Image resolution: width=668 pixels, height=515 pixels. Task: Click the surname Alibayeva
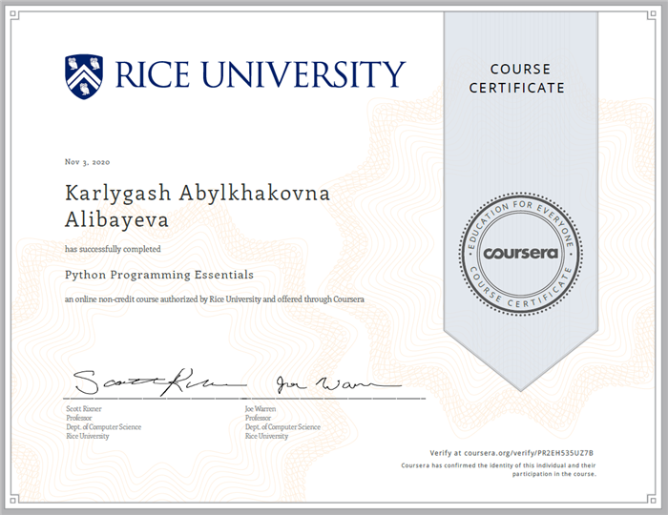(117, 220)
